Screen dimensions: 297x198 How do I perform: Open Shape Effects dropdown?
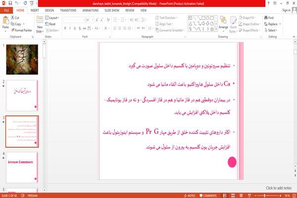[249, 30]
